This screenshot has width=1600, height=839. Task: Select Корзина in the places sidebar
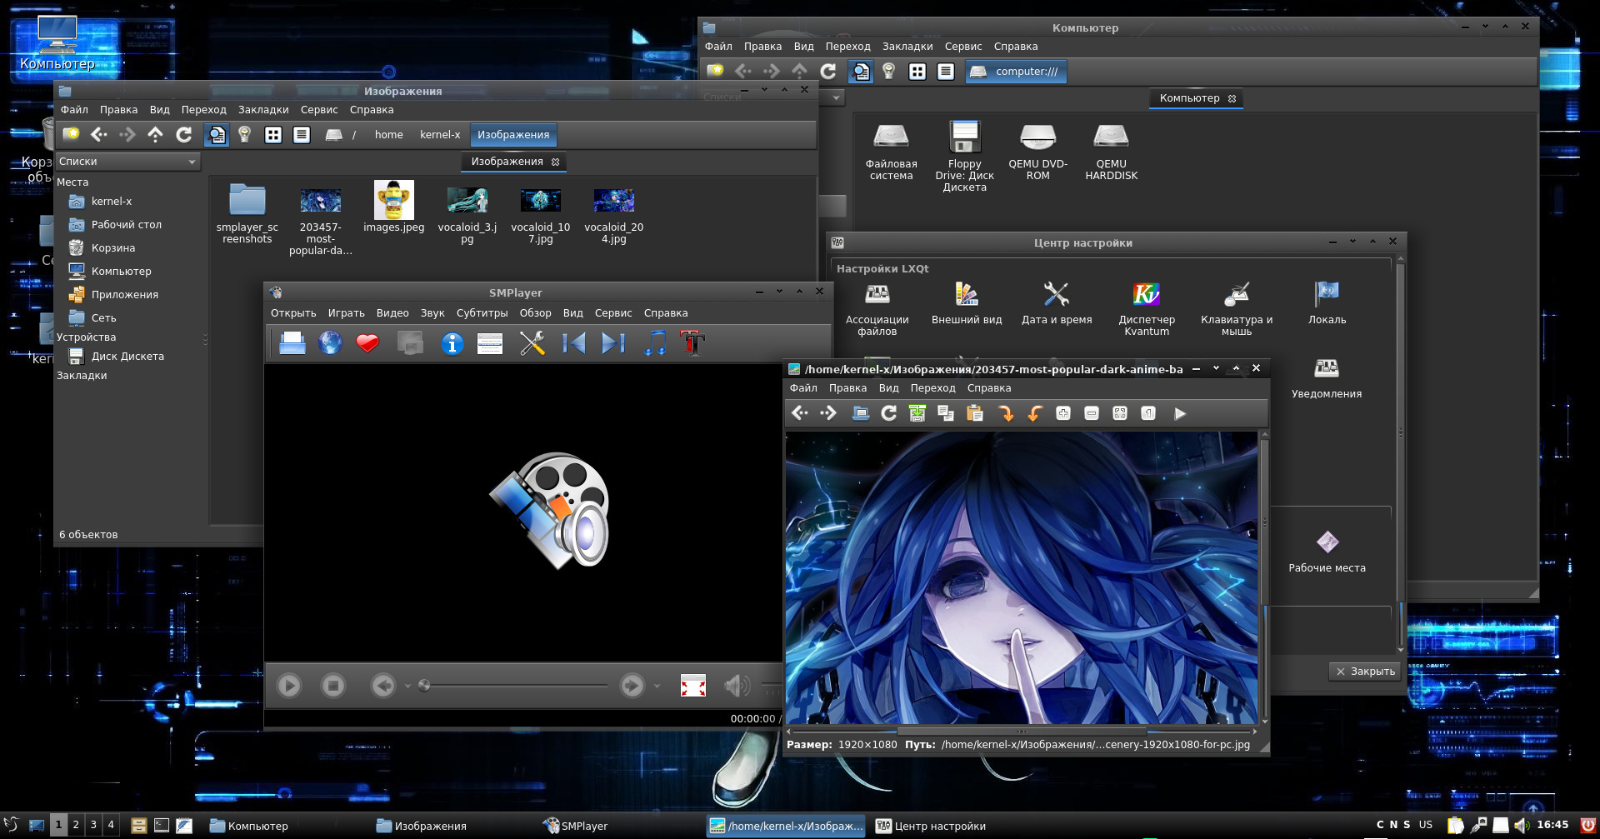(x=113, y=248)
